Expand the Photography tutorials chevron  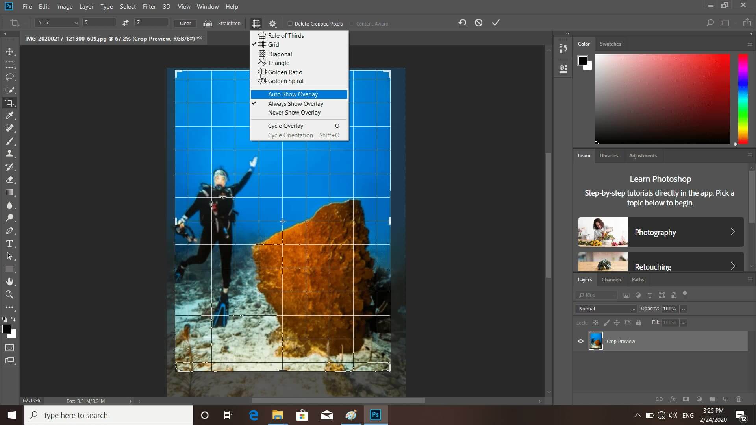pyautogui.click(x=732, y=232)
